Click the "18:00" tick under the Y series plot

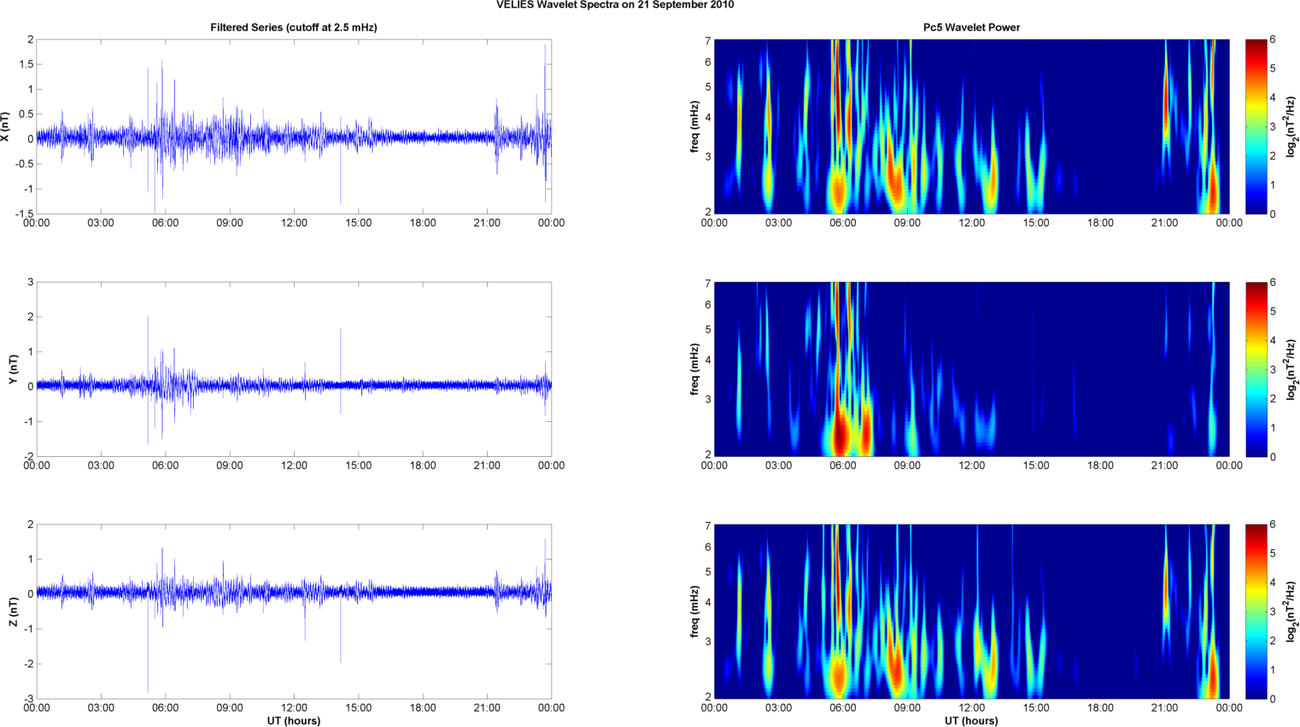(423, 466)
